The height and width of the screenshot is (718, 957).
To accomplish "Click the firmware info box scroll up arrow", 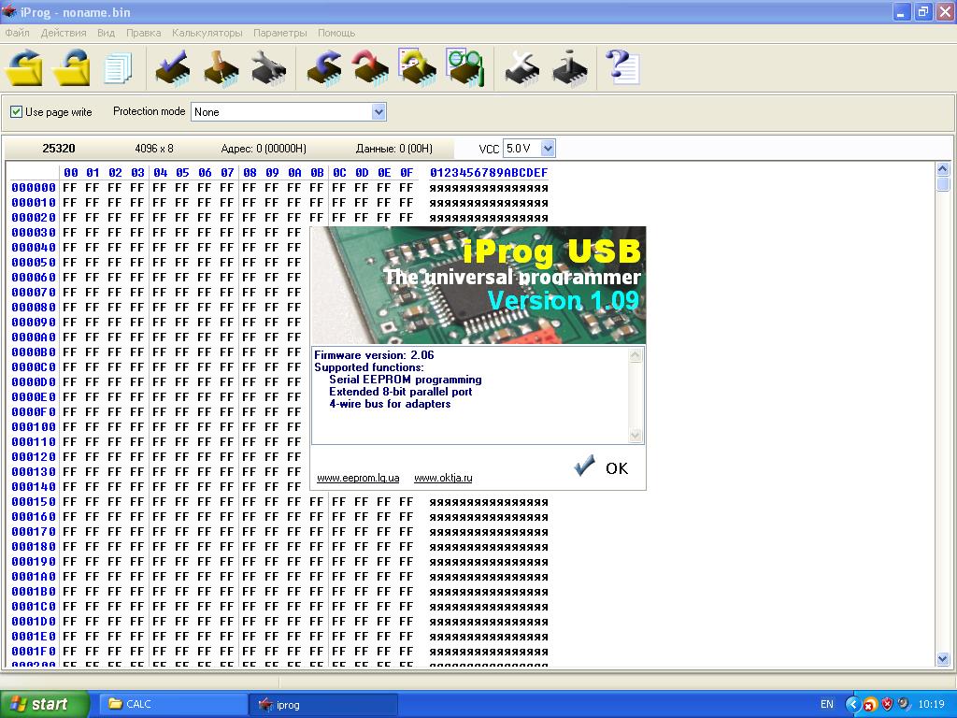I will (636, 355).
